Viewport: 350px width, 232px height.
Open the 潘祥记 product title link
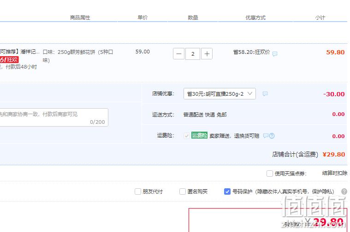point(20,52)
